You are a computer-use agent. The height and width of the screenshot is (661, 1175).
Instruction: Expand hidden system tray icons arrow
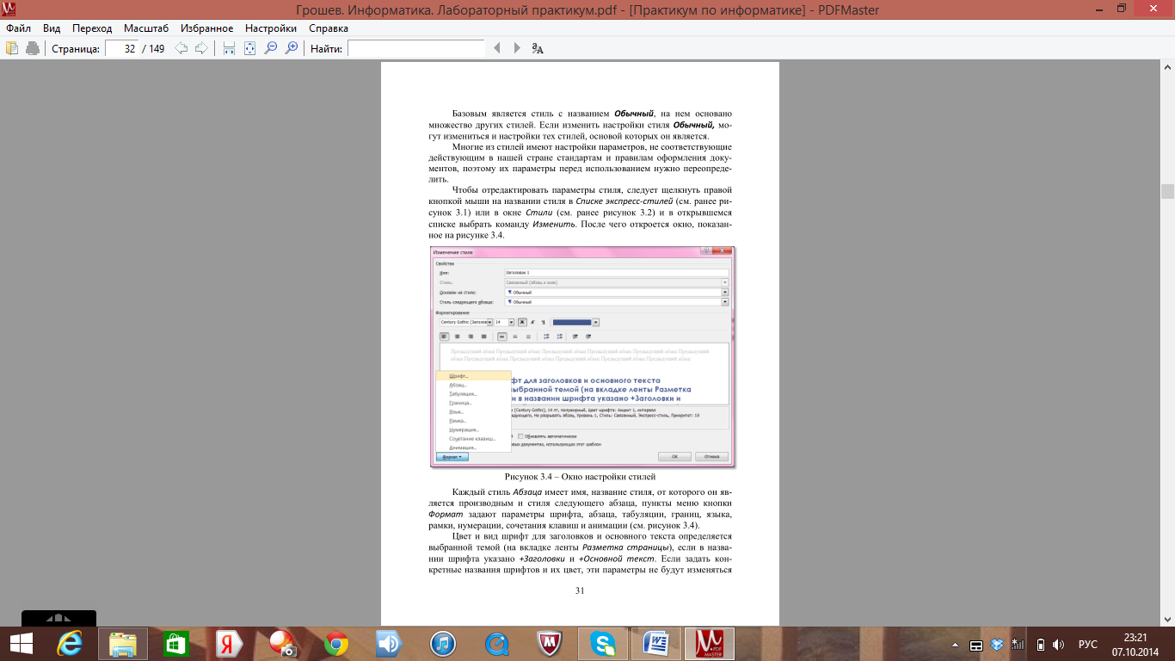956,645
